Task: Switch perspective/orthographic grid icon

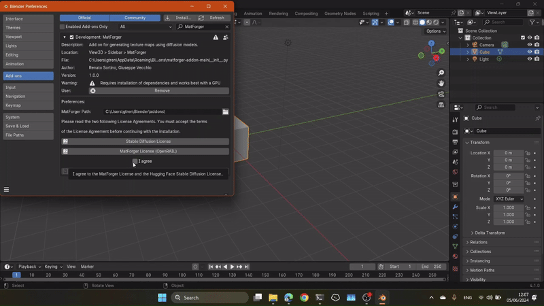Action: [x=441, y=105]
